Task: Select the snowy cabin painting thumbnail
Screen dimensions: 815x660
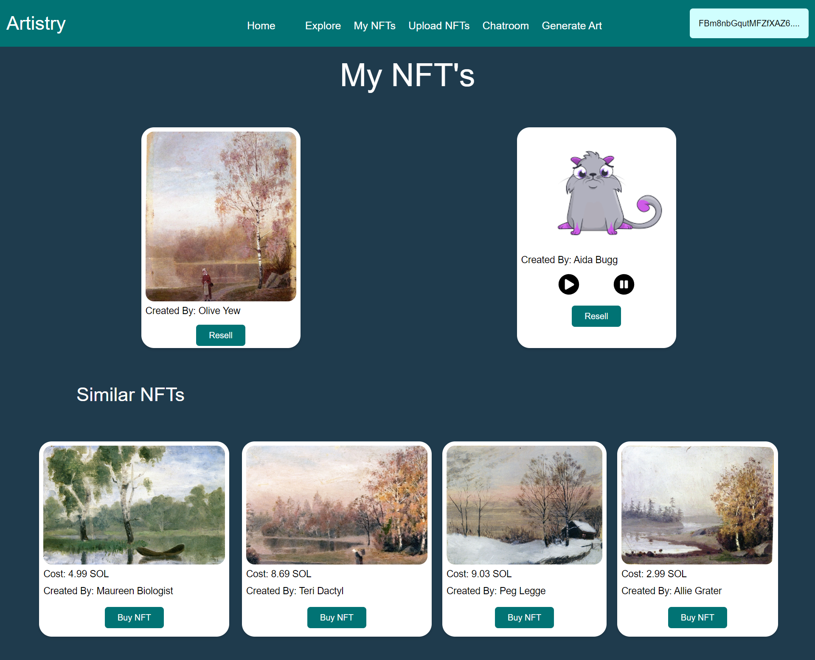Action: pos(524,505)
